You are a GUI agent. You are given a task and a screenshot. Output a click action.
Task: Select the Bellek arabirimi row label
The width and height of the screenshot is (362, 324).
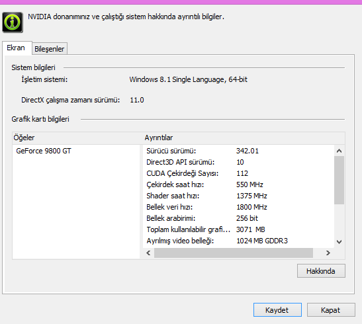(x=171, y=218)
